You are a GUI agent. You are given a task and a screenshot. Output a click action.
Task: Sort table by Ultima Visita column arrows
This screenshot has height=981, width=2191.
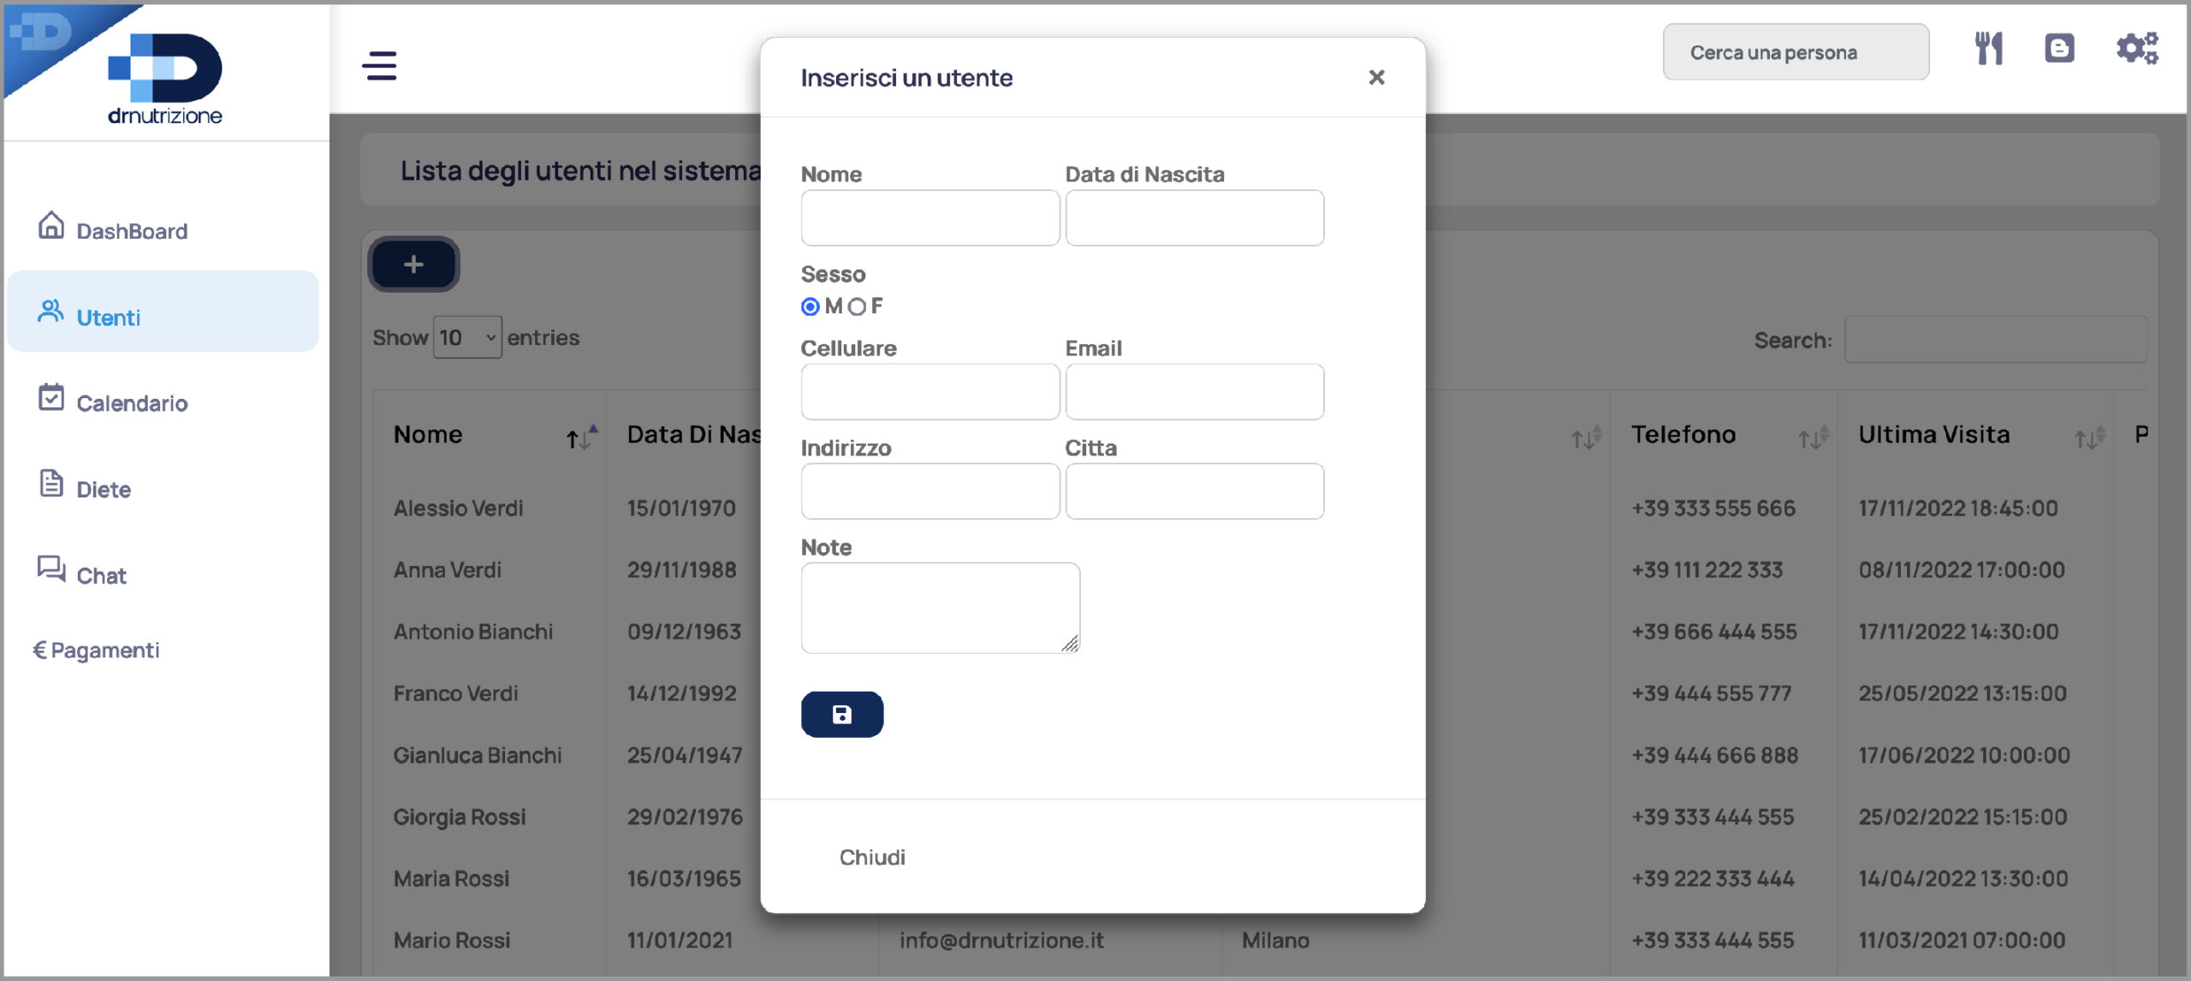click(x=2089, y=437)
